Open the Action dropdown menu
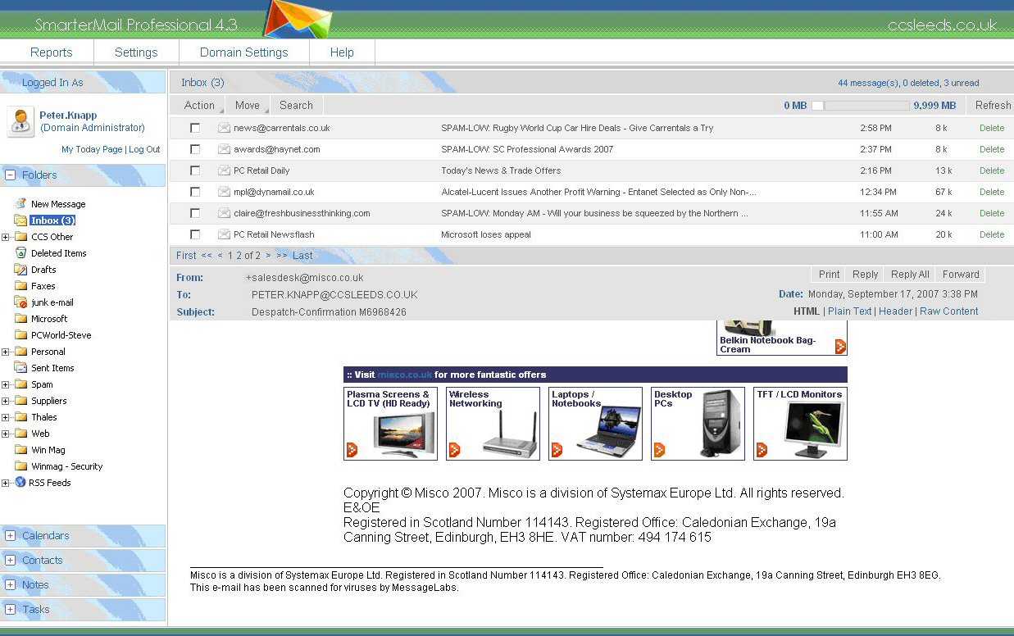Screen dimensions: 1014x636 point(199,105)
